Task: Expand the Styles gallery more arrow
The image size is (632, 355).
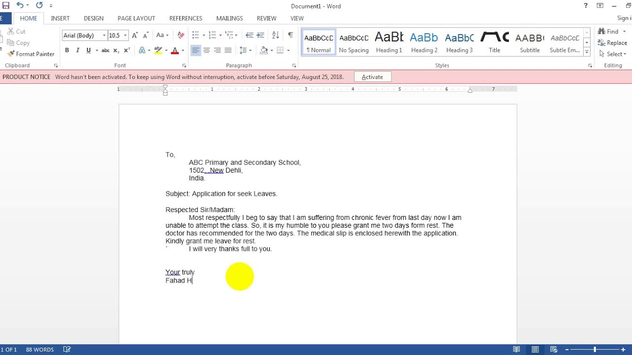Action: (587, 51)
